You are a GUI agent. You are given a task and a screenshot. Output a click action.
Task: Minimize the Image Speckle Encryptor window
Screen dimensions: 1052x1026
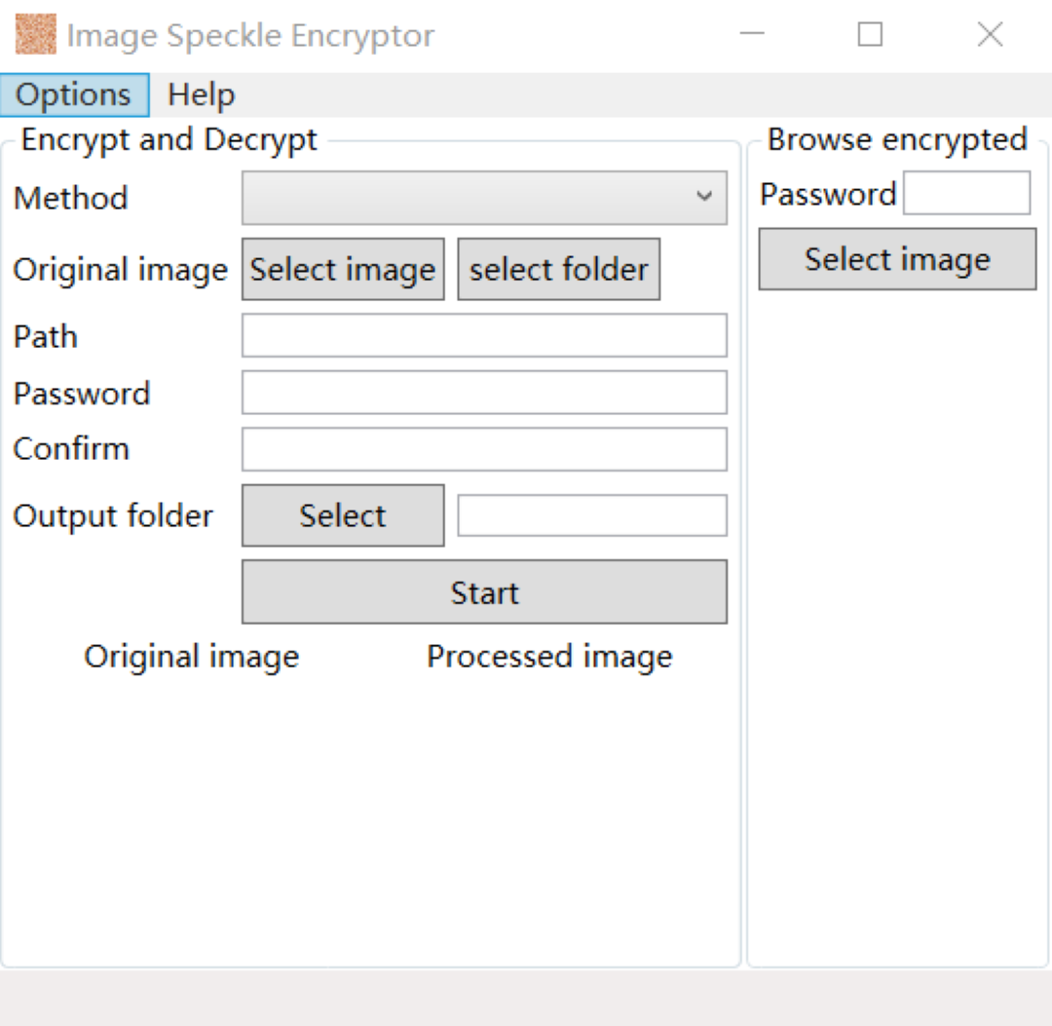[751, 35]
